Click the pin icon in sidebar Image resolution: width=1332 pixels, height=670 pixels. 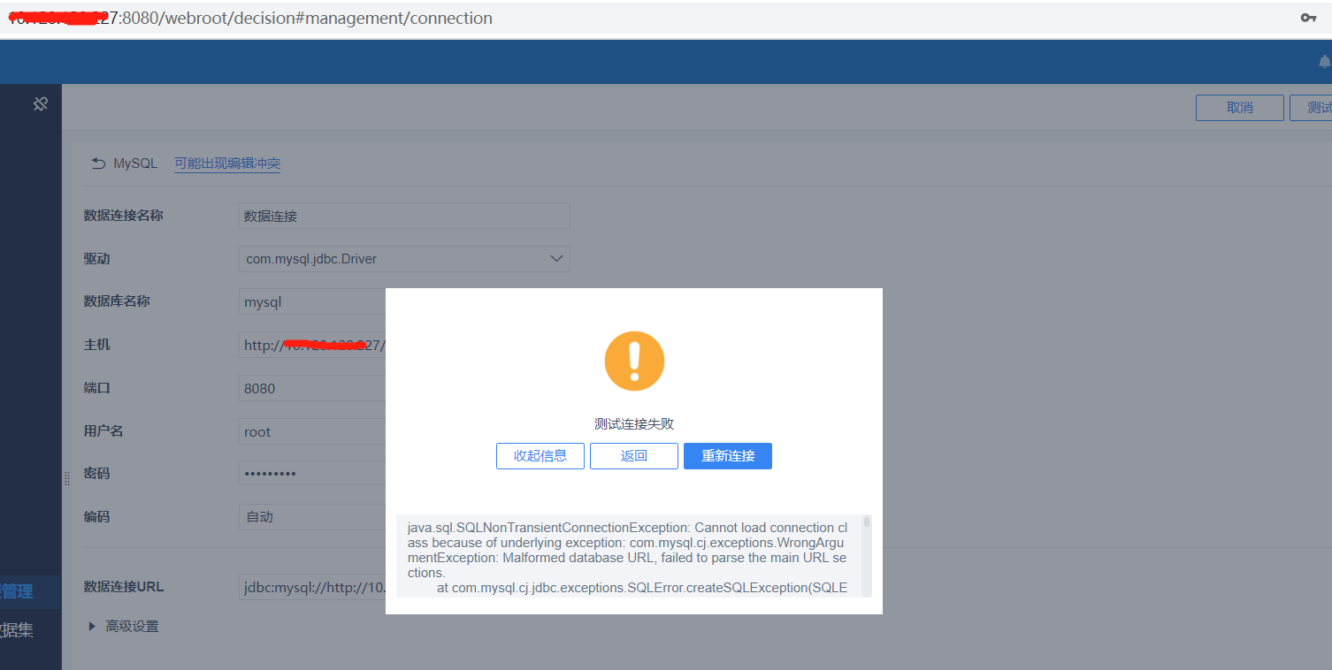tap(40, 104)
